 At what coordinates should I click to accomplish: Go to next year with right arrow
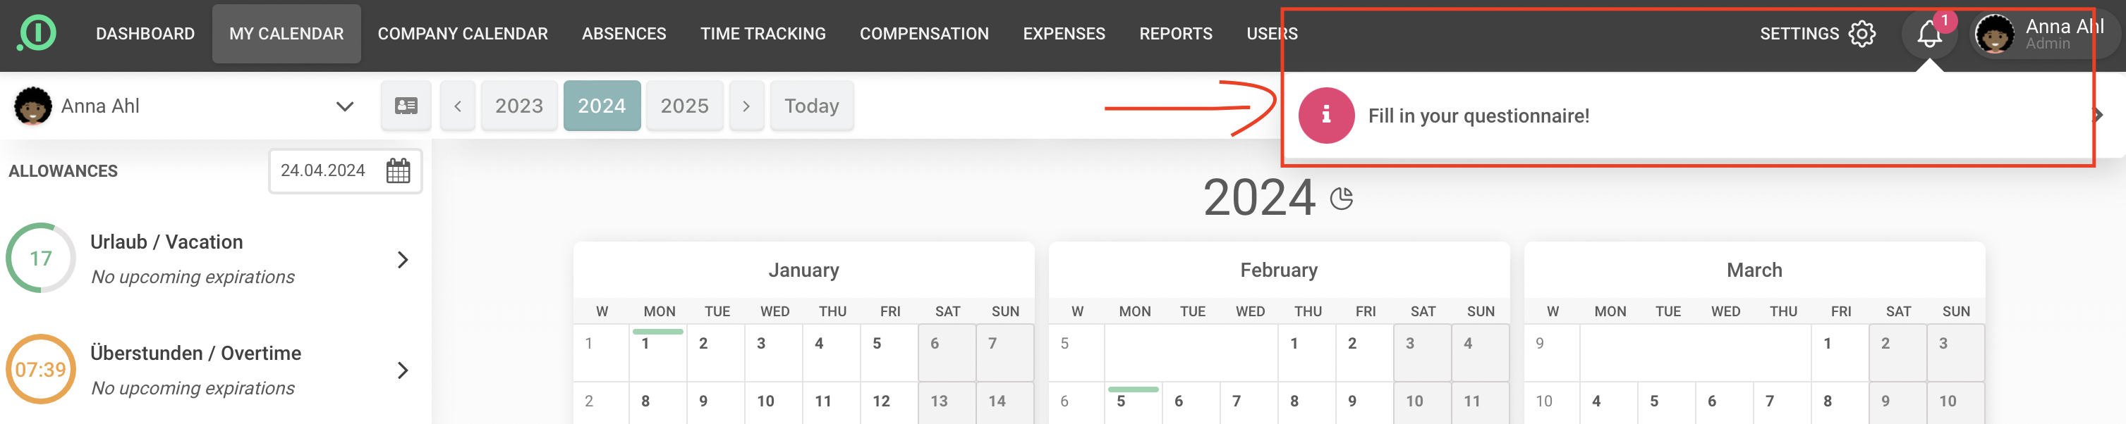(x=746, y=106)
